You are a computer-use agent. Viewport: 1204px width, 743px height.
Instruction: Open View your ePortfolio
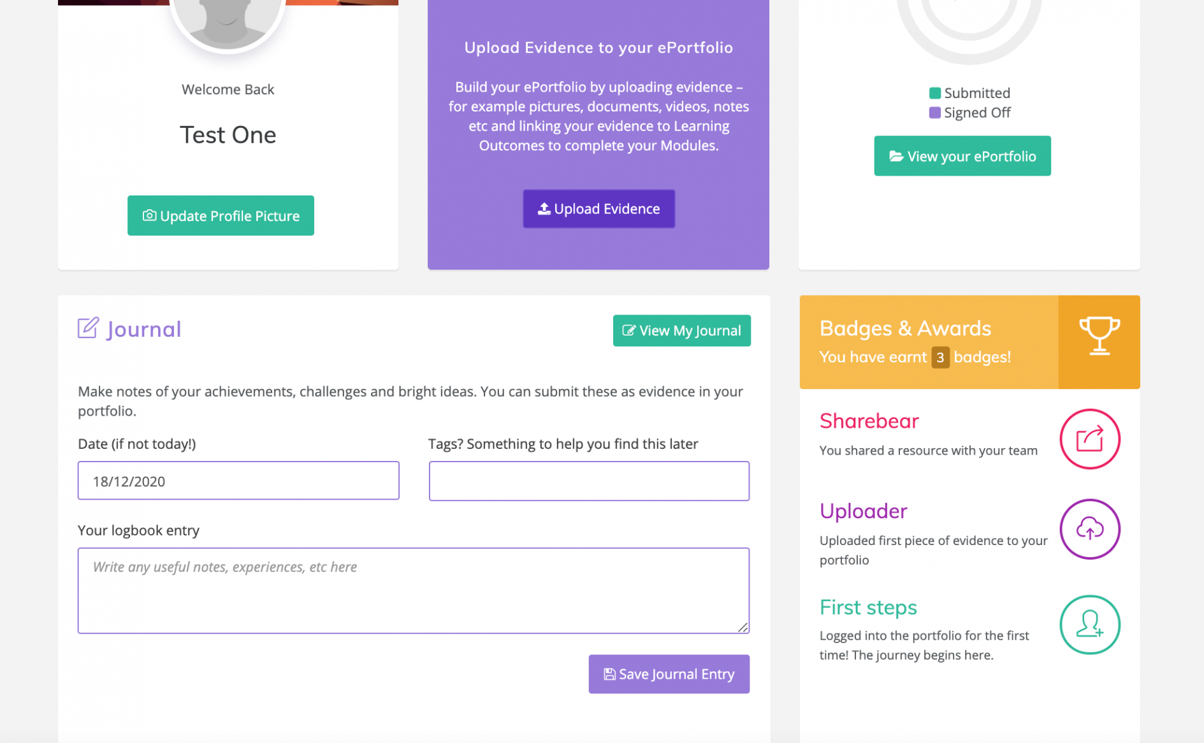(962, 156)
